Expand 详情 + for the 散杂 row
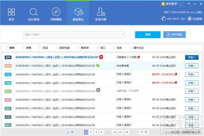 click(192, 91)
